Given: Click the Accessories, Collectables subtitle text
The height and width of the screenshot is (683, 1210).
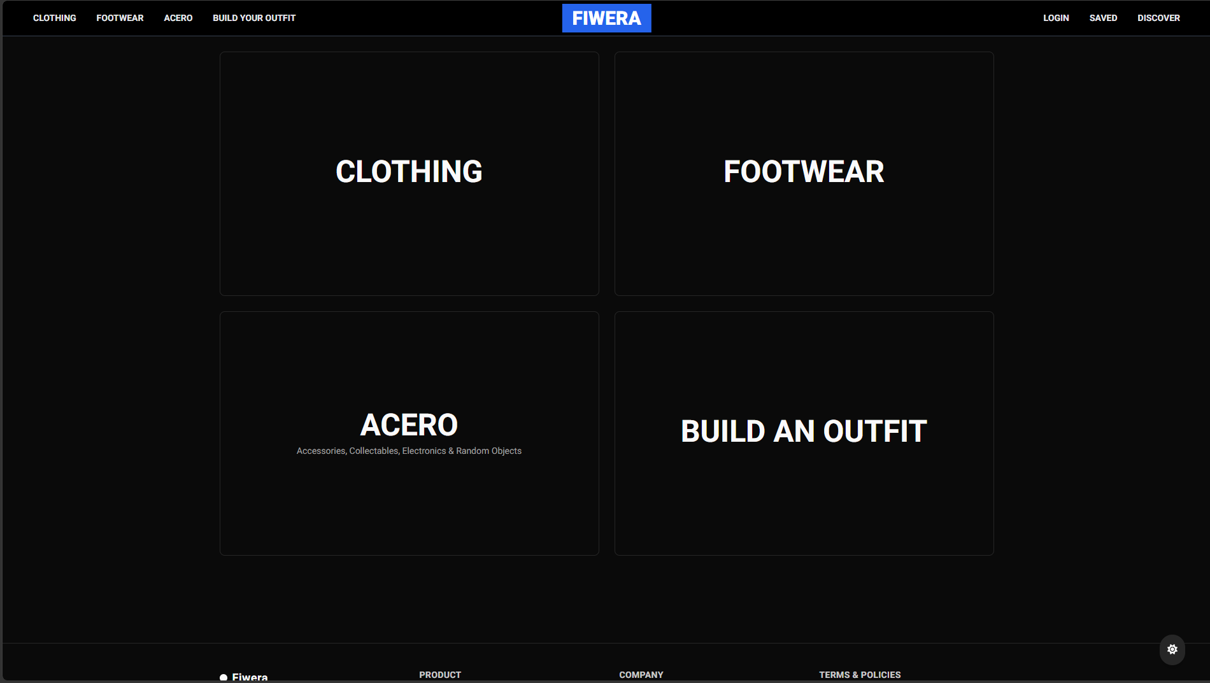Looking at the screenshot, I should [409, 451].
